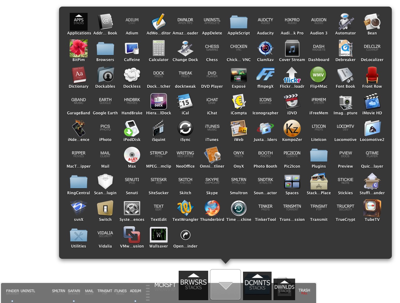400x303 pixels.
Task: Click FINDER in the Dock
Action: [x=13, y=292]
